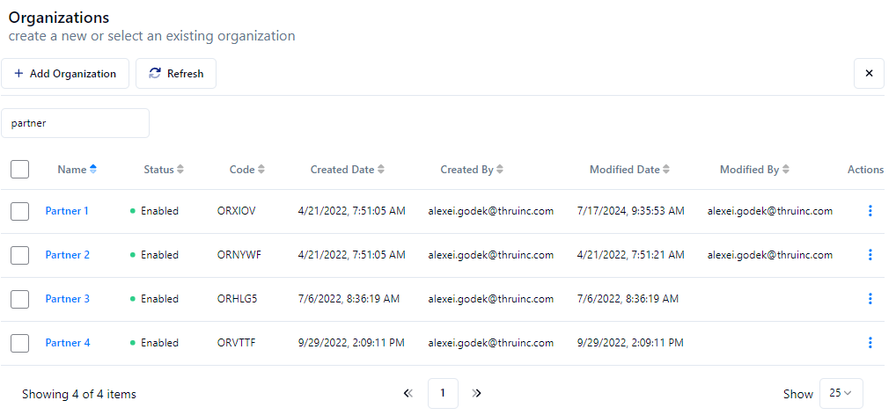Screen dimensions: 896x415
Task: Close the Organizations panel with X
Action: coord(869,74)
